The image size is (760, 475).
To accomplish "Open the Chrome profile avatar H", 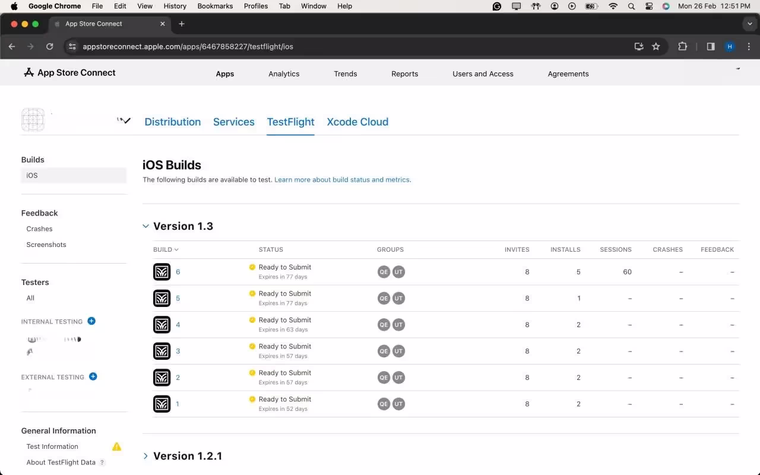I will [x=730, y=46].
